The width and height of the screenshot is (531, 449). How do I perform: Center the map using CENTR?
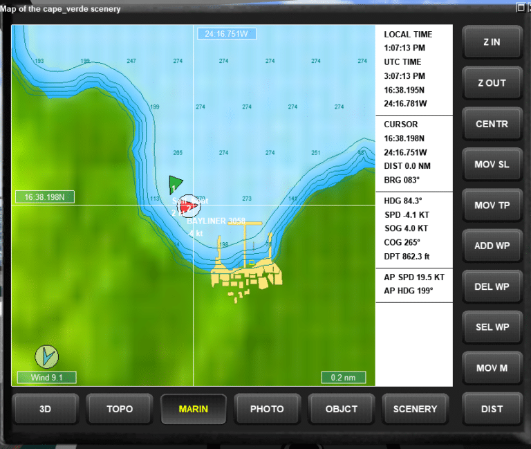pyautogui.click(x=492, y=124)
